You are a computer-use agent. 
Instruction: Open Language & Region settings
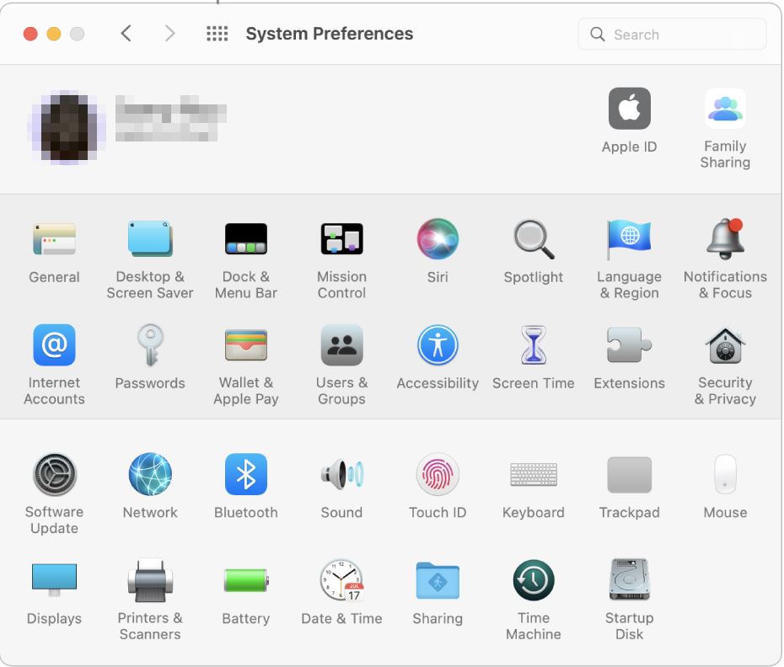click(630, 239)
